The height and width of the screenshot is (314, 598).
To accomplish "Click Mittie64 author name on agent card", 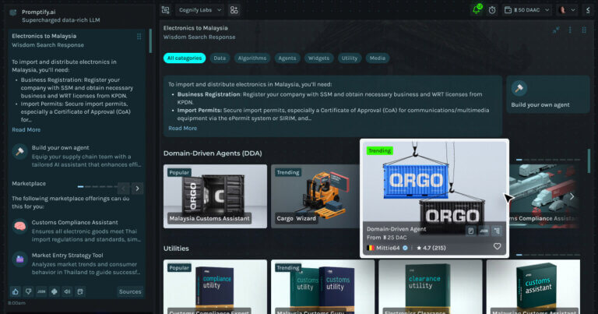I will pos(388,248).
